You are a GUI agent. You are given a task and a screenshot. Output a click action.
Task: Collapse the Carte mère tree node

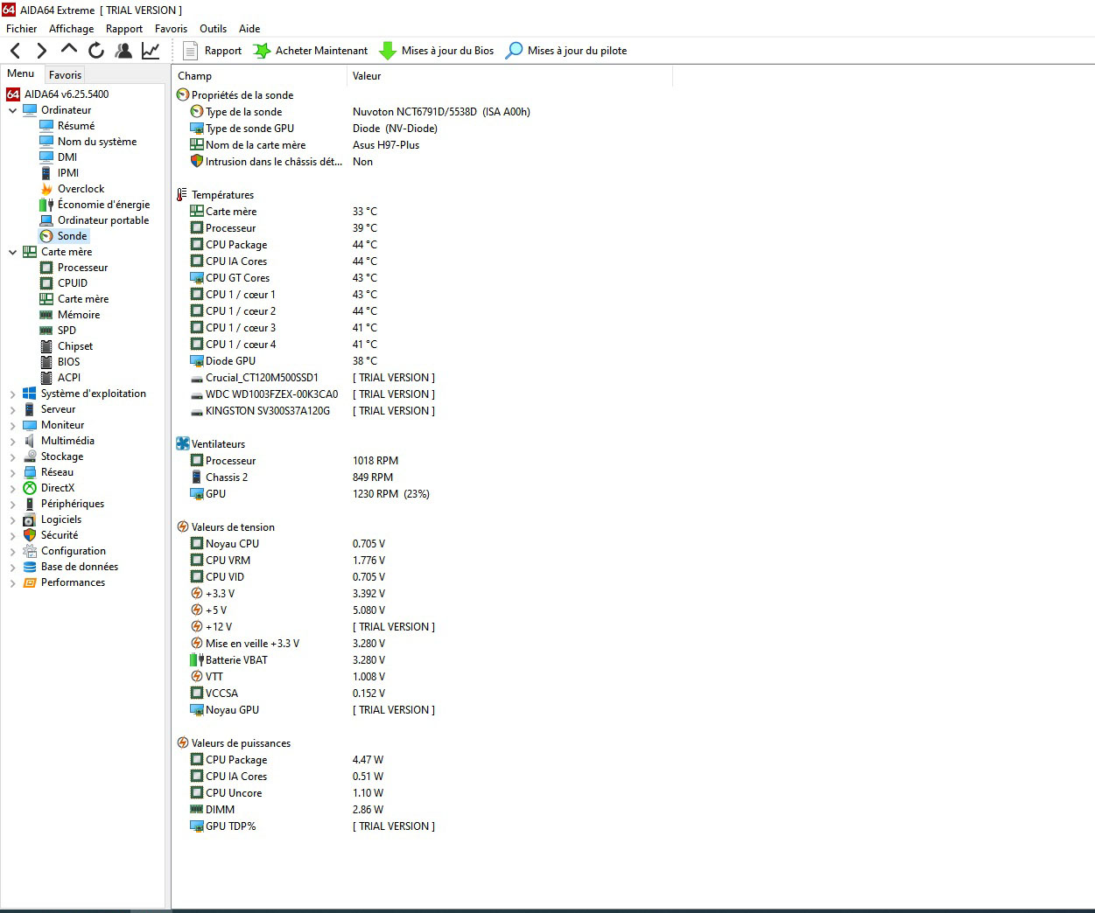point(12,252)
